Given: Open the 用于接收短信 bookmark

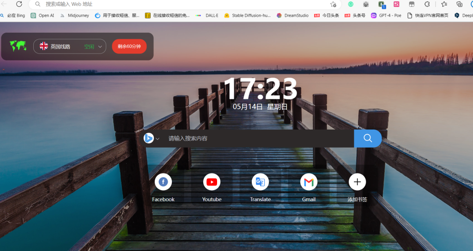Looking at the screenshot, I should 117,15.
